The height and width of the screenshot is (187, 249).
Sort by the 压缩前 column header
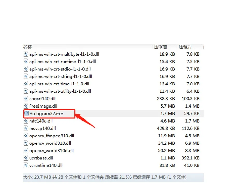pyautogui.click(x=160, y=47)
